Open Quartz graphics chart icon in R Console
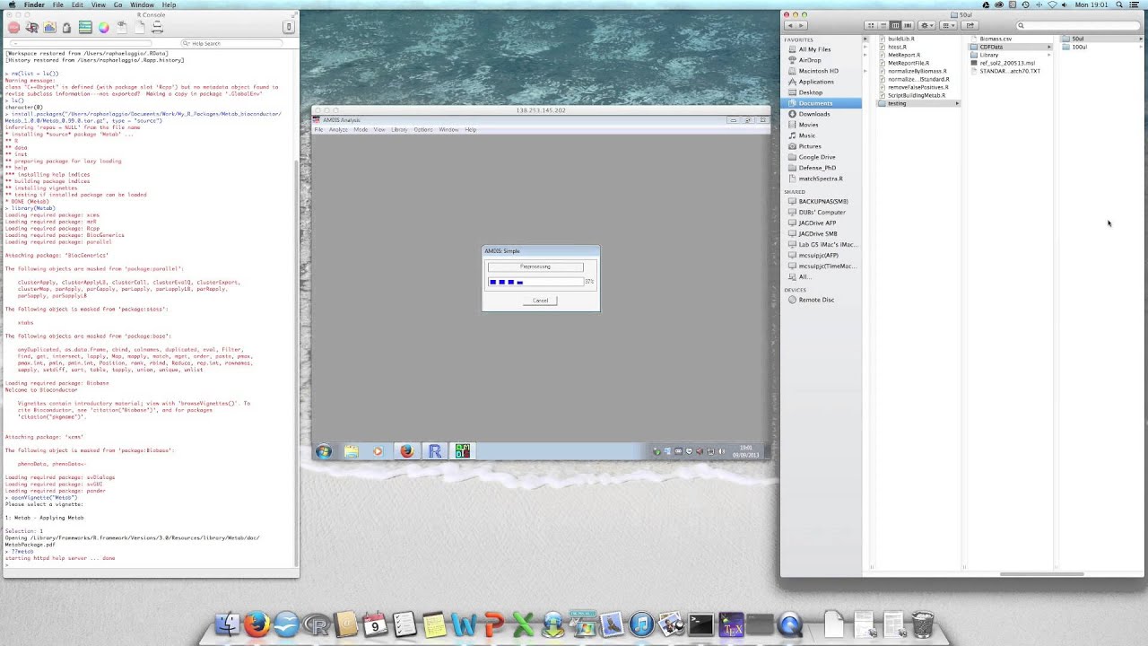The image size is (1148, 646). [x=49, y=28]
